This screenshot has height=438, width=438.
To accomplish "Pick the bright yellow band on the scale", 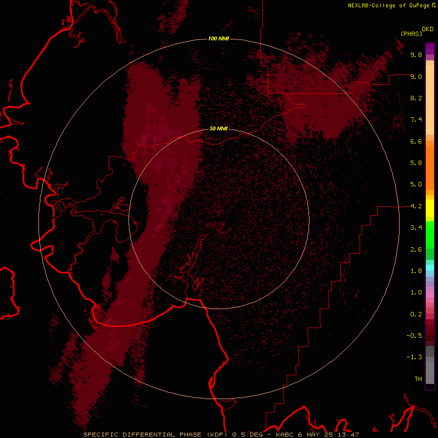I will coord(430,208).
